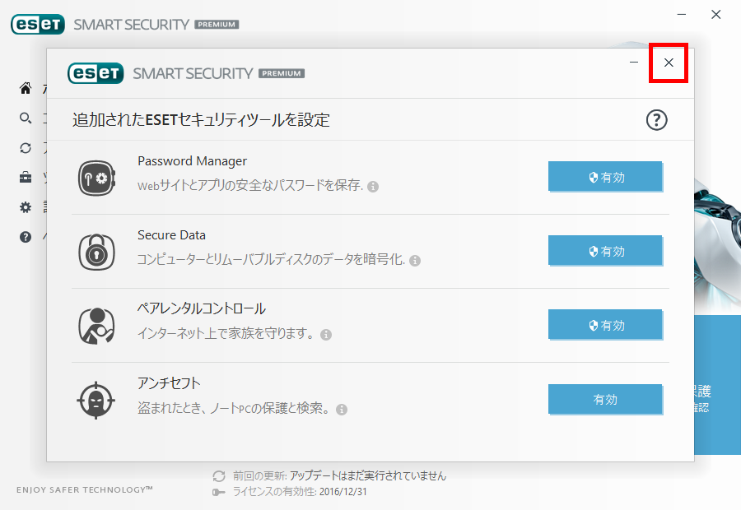Open help with the question mark icon in the dialog
Viewport: 741px width, 510px height.
[x=656, y=120]
